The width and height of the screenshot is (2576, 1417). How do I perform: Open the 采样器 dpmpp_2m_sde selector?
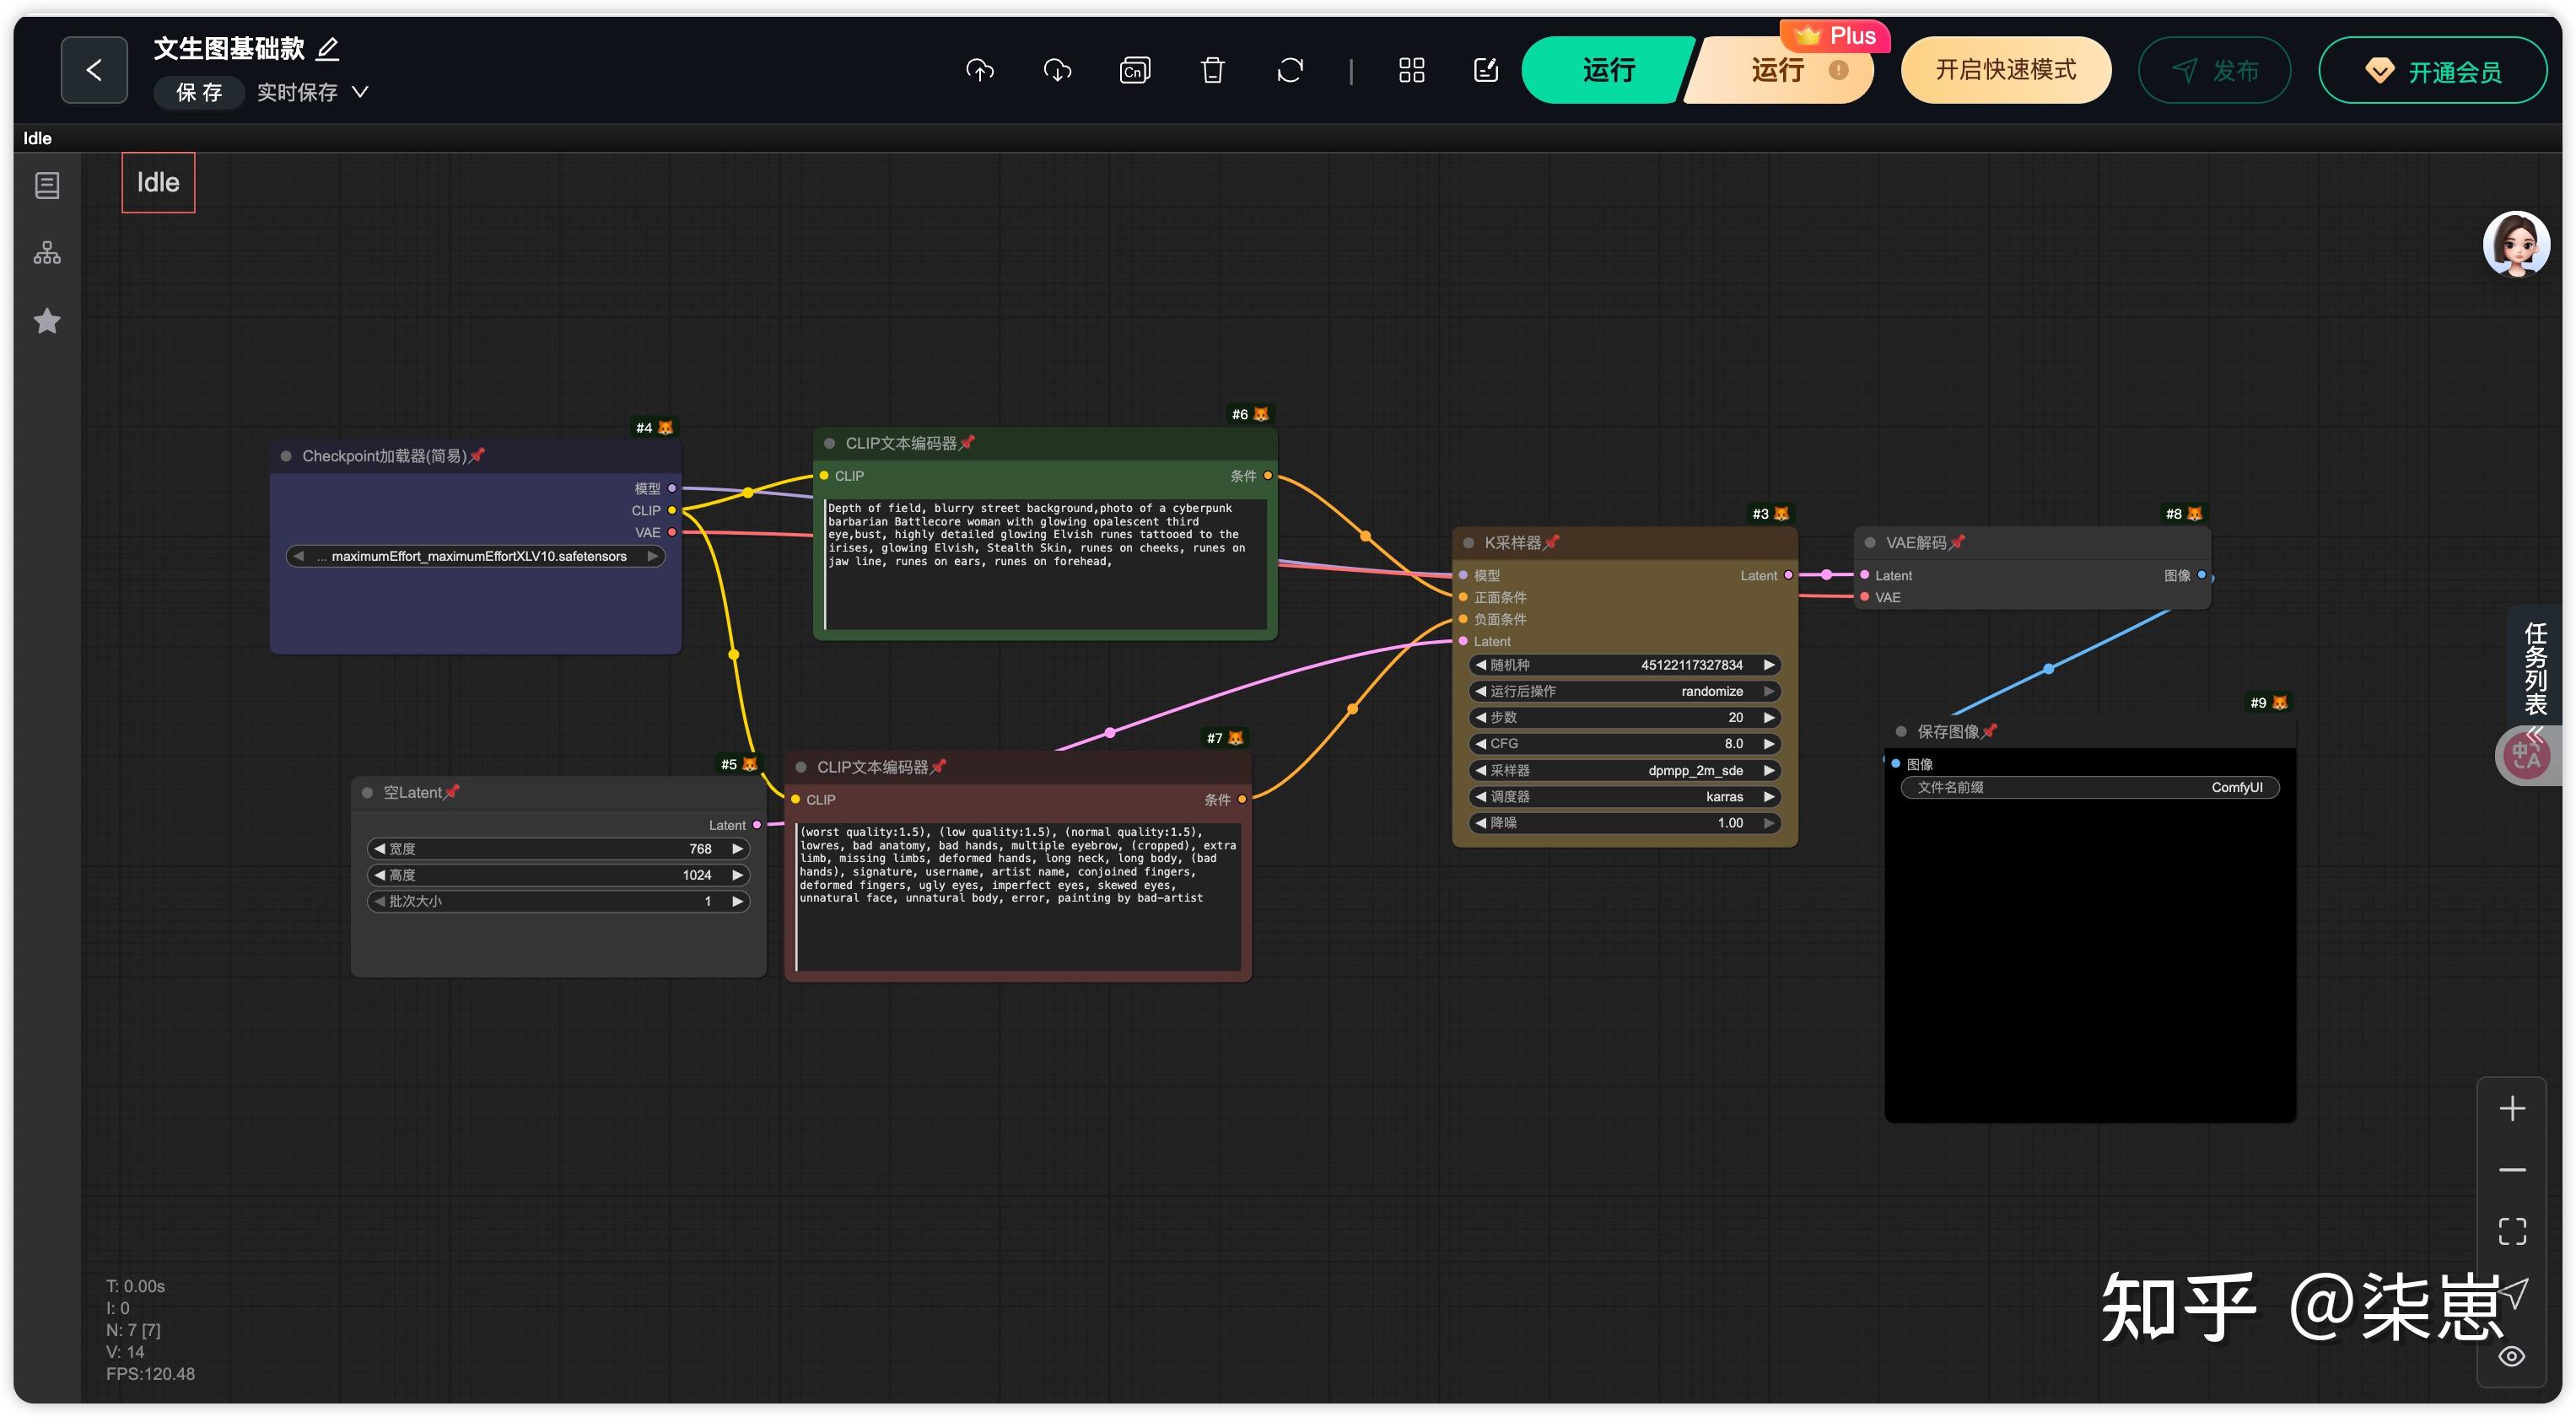point(1624,770)
